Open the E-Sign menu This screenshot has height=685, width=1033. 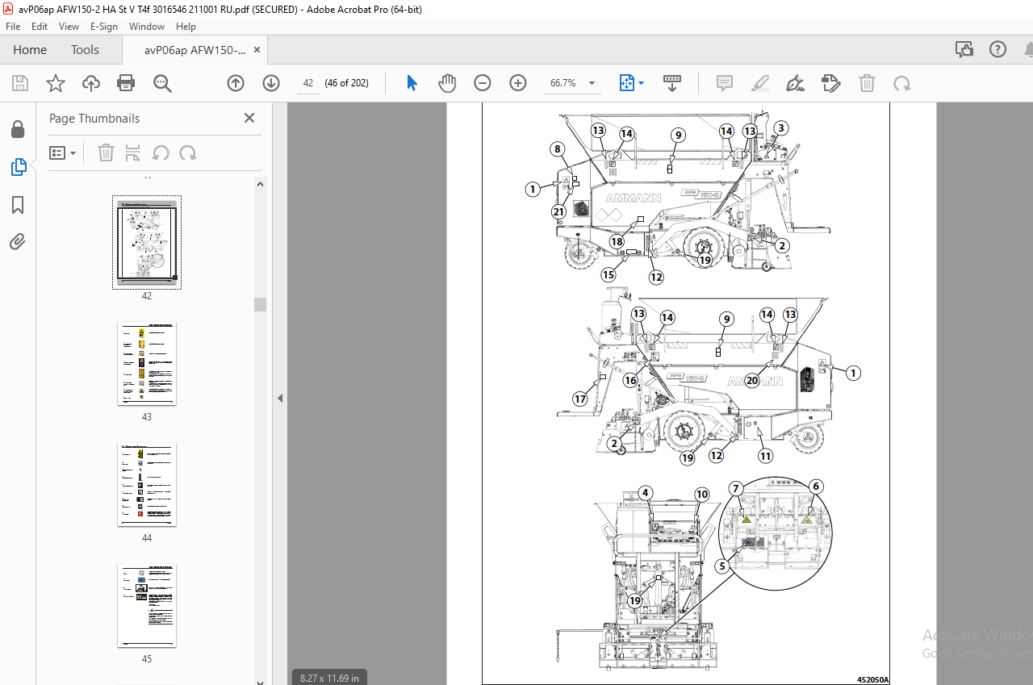(x=103, y=27)
